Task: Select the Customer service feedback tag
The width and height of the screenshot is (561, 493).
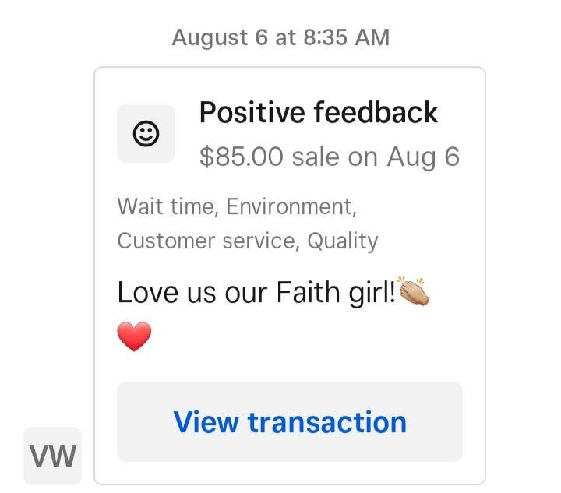Action: point(209,241)
